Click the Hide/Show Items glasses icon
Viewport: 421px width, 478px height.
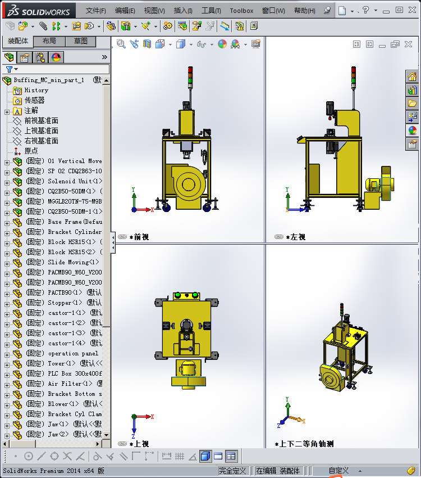pos(202,44)
